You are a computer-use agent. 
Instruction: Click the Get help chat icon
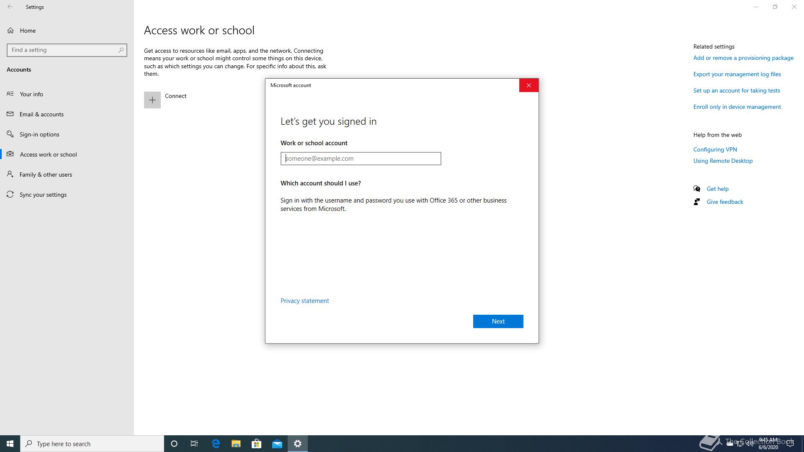pos(697,189)
